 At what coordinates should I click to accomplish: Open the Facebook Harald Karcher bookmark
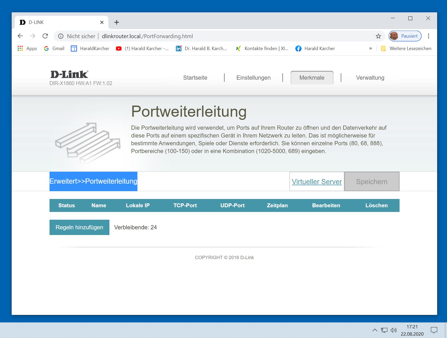coord(315,49)
